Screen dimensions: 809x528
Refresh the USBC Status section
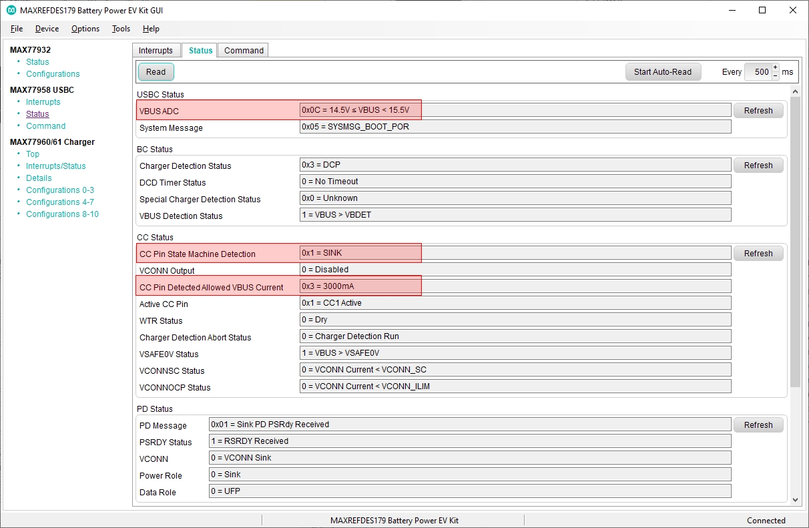(758, 111)
